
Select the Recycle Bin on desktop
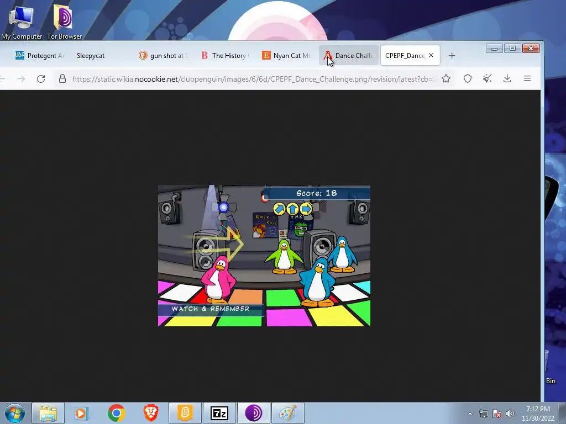point(551,366)
